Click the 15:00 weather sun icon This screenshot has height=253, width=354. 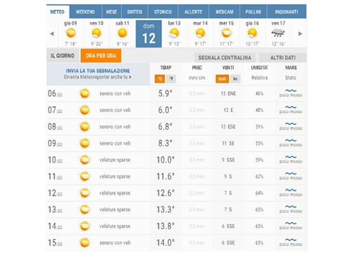(84, 243)
